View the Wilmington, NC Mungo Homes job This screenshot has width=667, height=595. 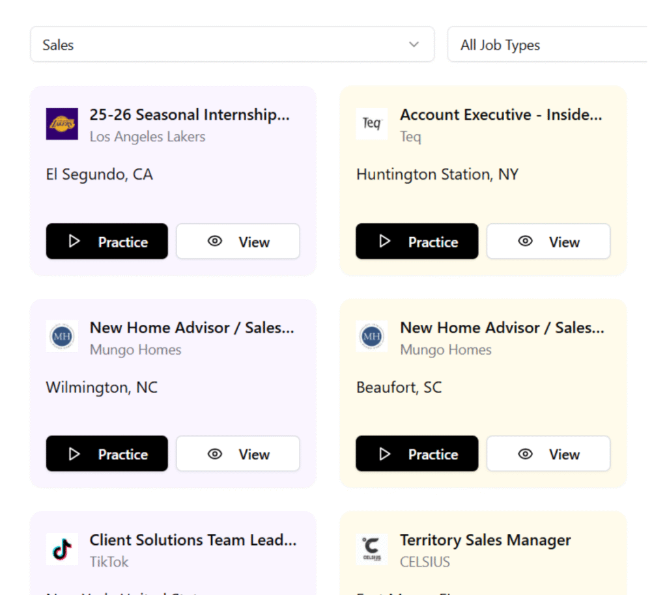tap(238, 454)
